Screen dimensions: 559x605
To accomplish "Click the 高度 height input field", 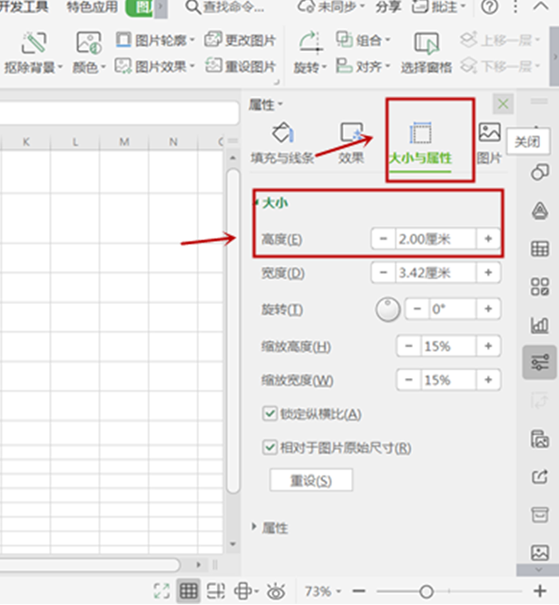I will click(436, 239).
